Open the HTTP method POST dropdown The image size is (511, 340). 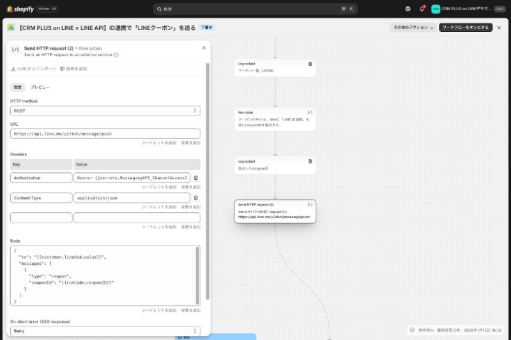coord(105,110)
